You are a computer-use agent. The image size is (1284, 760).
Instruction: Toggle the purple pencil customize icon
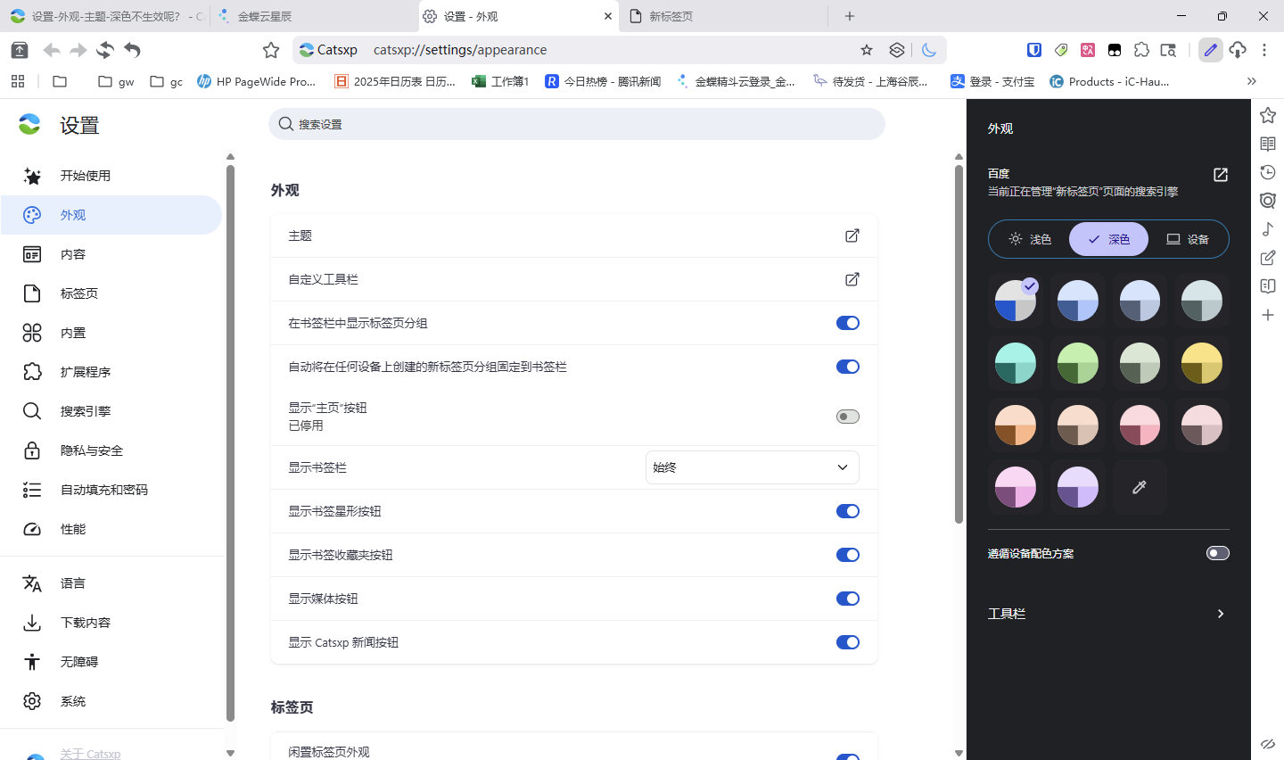1210,50
